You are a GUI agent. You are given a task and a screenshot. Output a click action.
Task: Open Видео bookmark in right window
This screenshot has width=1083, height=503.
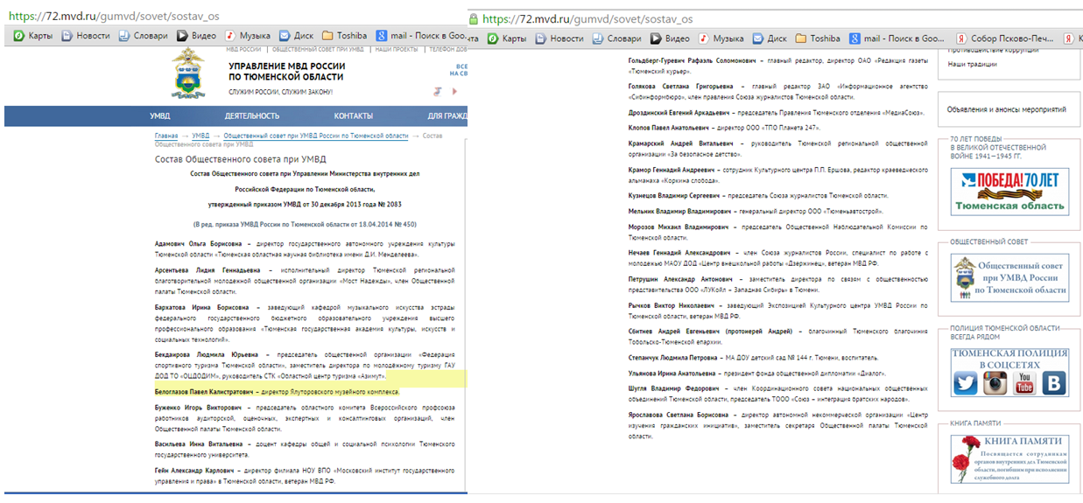click(670, 38)
